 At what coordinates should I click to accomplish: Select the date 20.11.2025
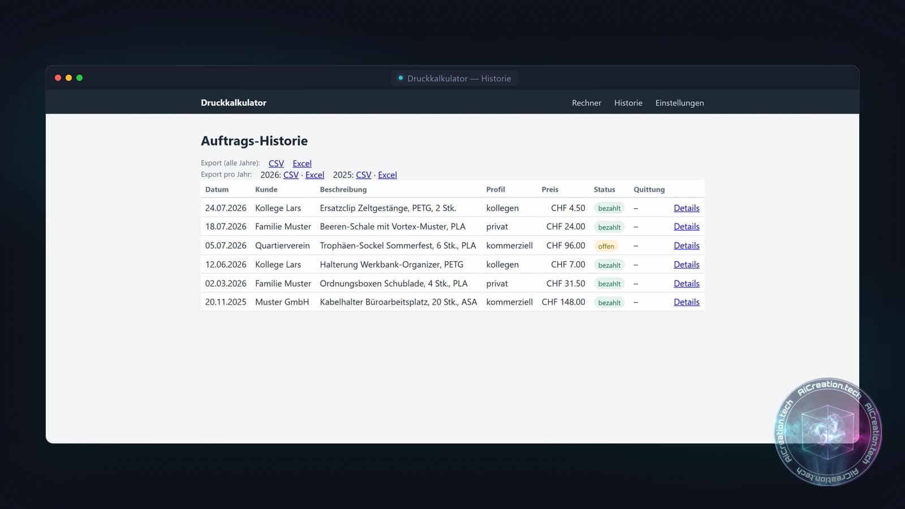226,302
